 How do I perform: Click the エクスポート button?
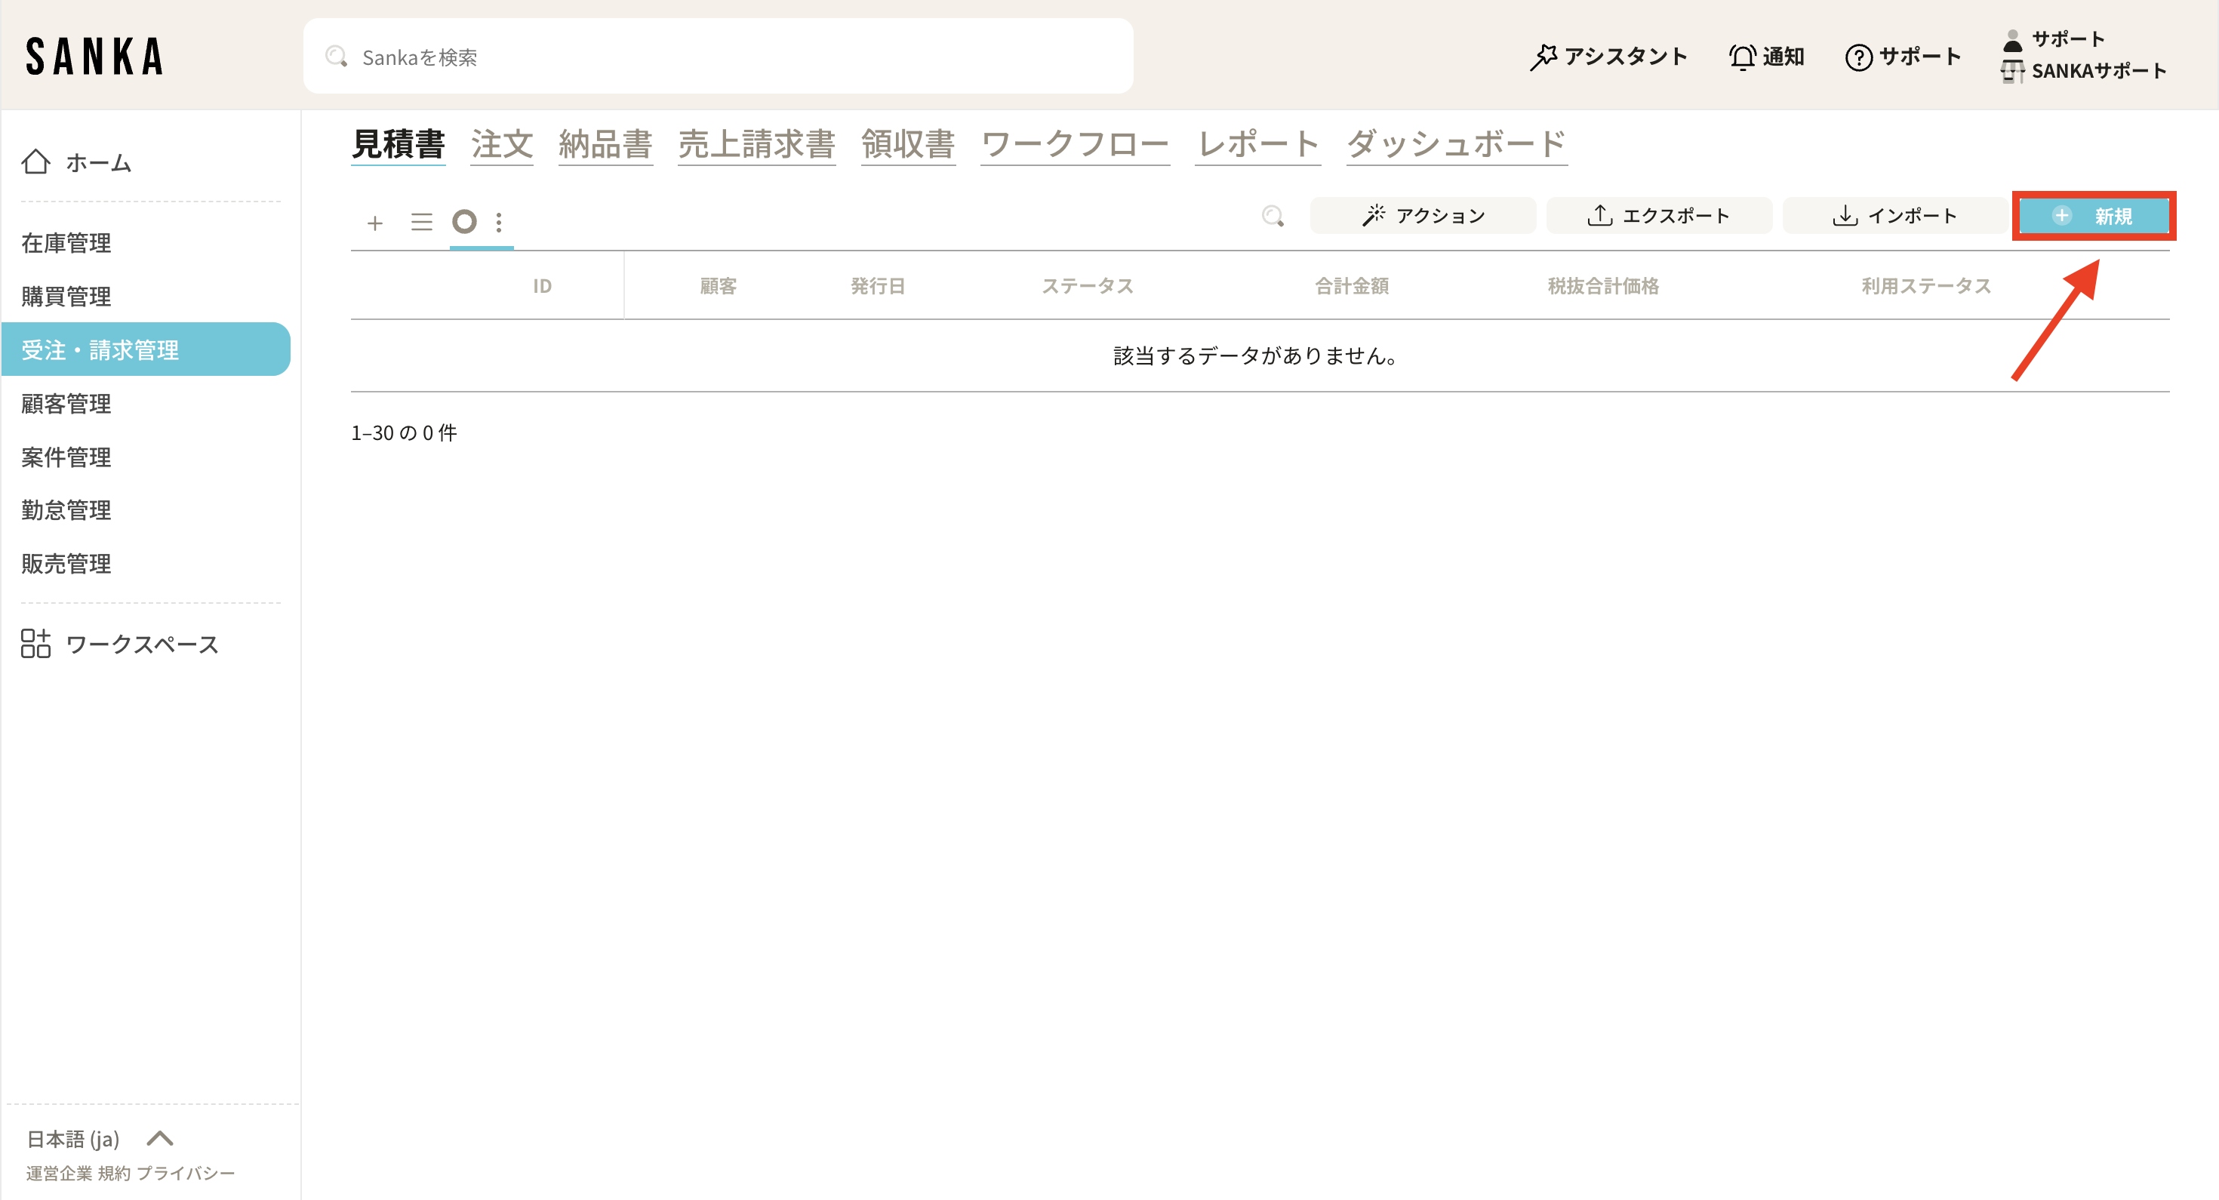(x=1658, y=215)
